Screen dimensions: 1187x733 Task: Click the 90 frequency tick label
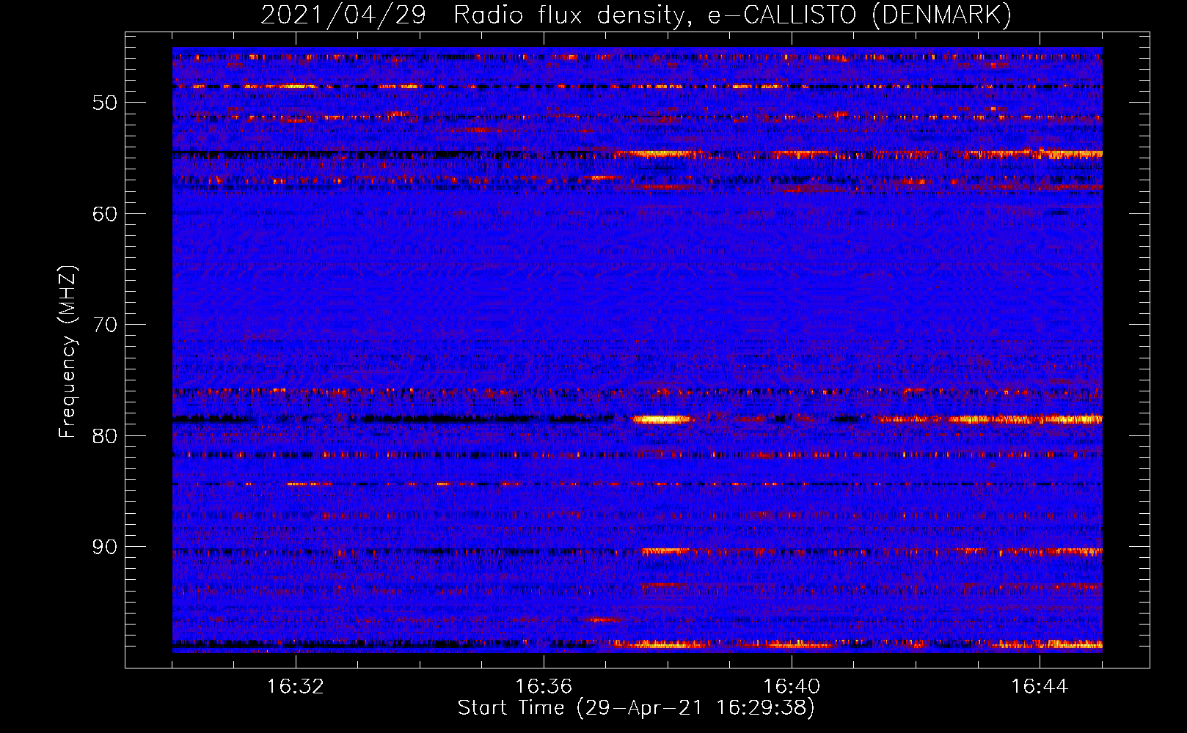point(105,548)
